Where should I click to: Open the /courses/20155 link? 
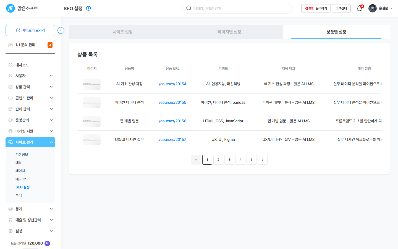click(x=172, y=102)
